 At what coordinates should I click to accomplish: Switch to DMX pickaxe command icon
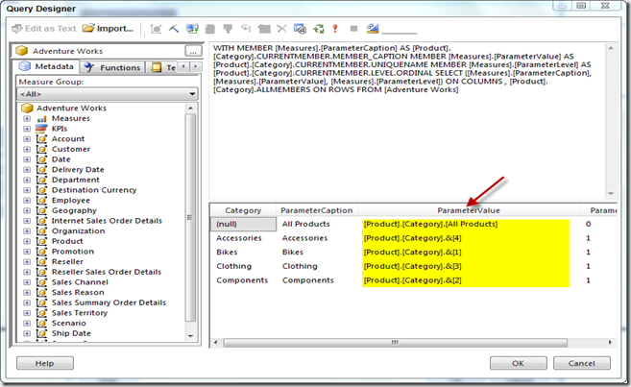pos(174,29)
